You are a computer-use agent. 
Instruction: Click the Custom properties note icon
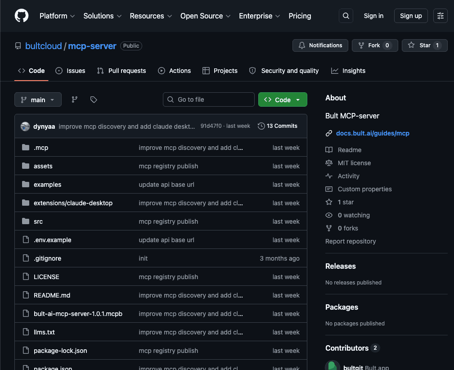click(x=328, y=189)
